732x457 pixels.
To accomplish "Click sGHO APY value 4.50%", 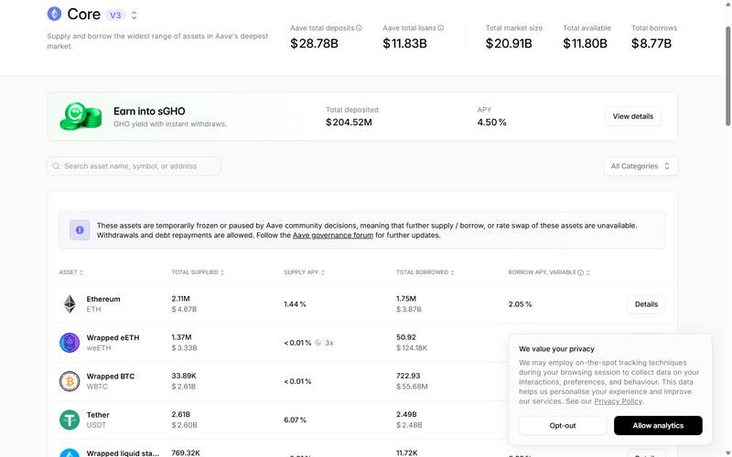I will [491, 122].
